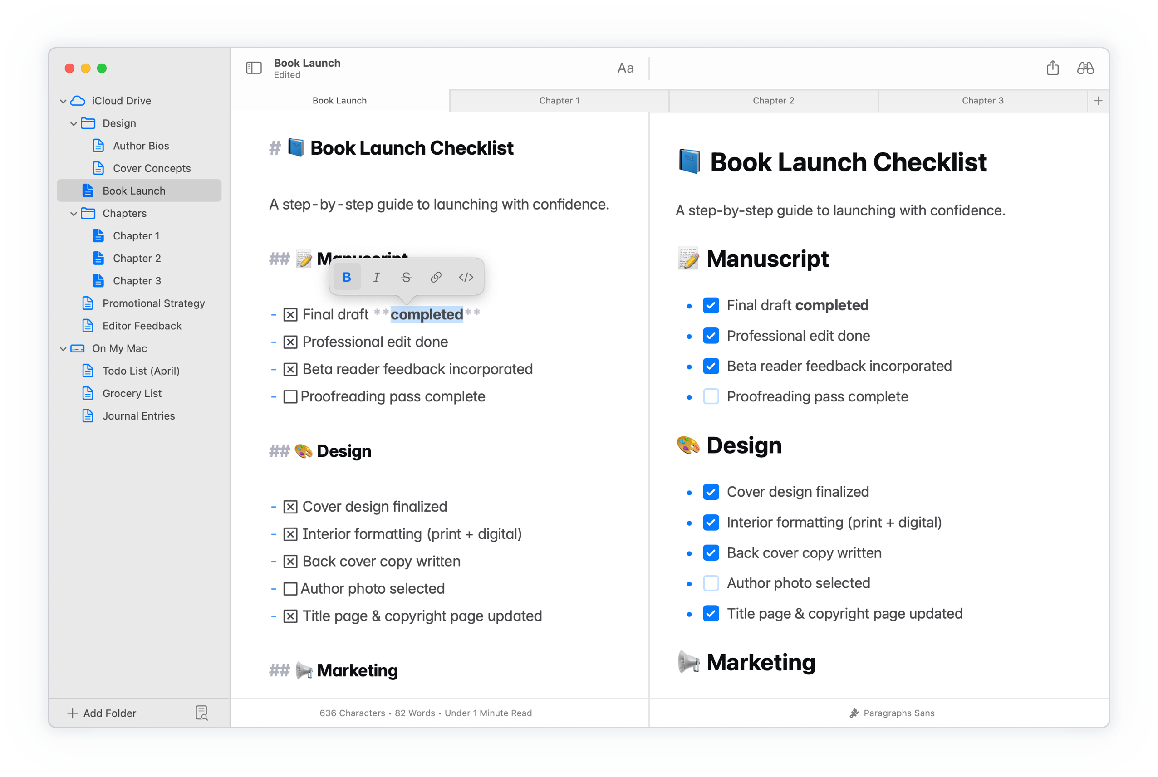Image resolution: width=1158 pixels, height=777 pixels.
Task: Click editor line Cover design finalized
Action: [x=375, y=507]
